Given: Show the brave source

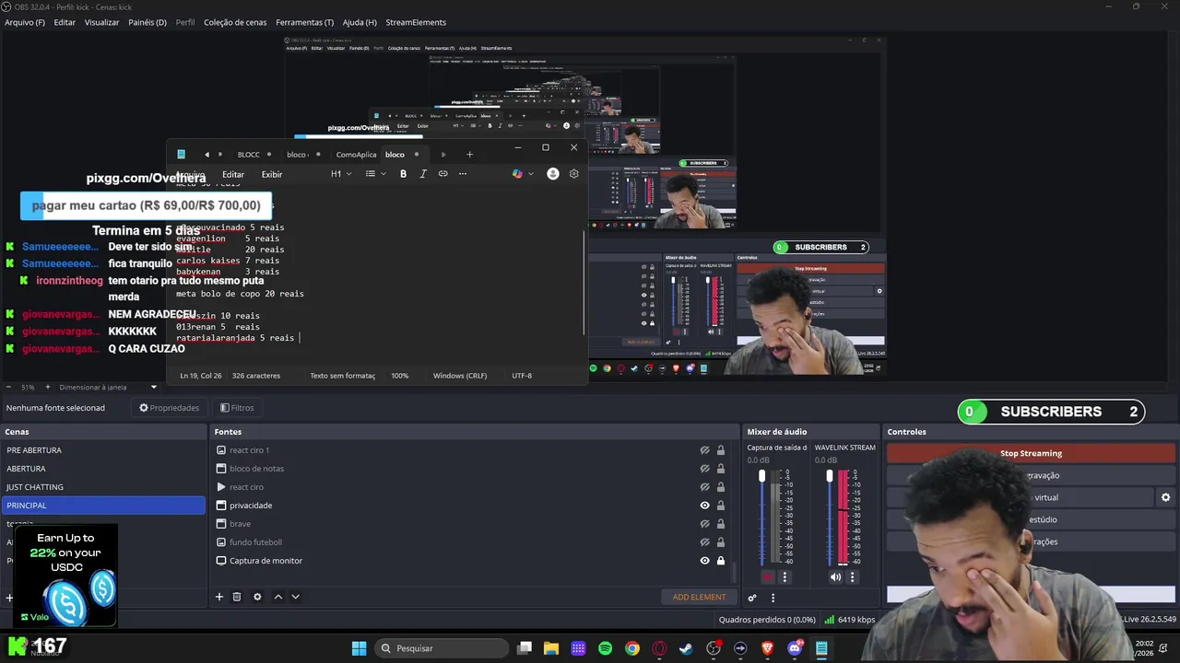Looking at the screenshot, I should (x=704, y=524).
